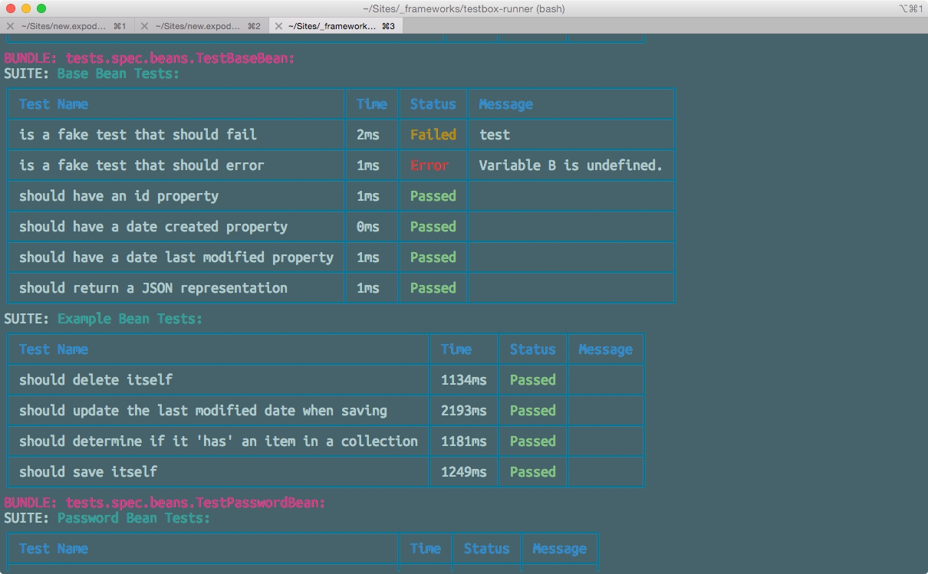Select the ⌘3 _frameworks tab

(337, 26)
